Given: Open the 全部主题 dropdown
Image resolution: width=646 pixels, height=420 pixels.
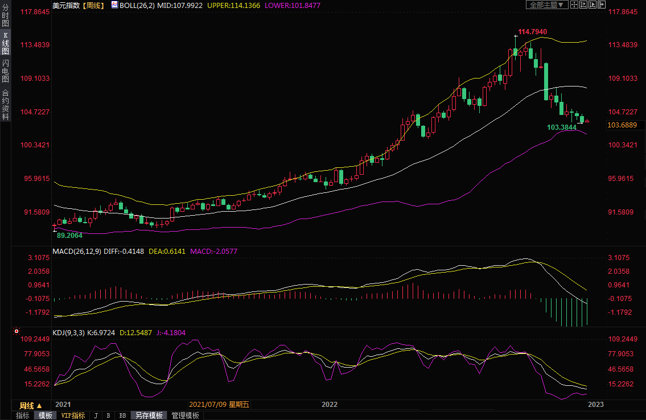Looking at the screenshot, I should coord(546,5).
